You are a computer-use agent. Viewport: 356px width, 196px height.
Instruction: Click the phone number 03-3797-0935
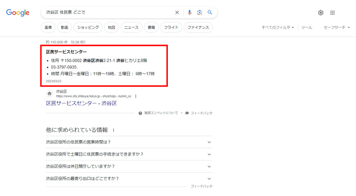(x=64, y=67)
